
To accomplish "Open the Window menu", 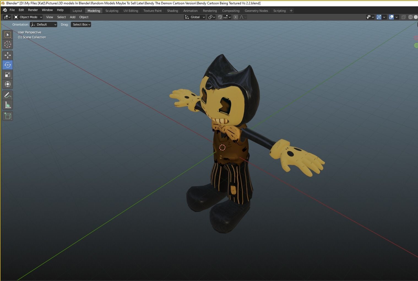I will [x=47, y=10].
